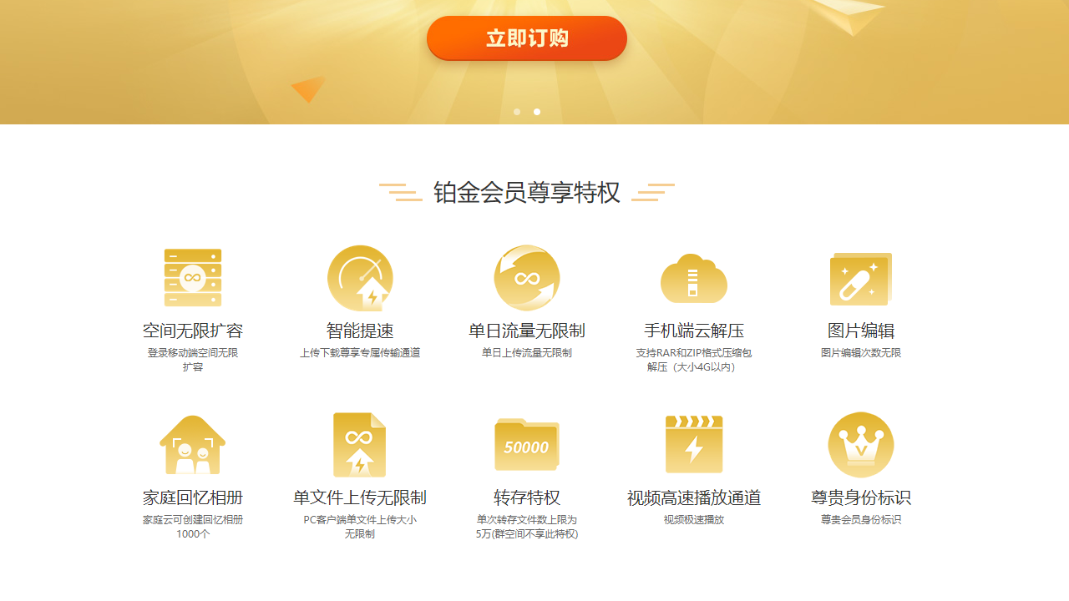The image size is (1069, 601).
Task: Click the 图片编辑 photo editing icon
Action: [x=861, y=278]
